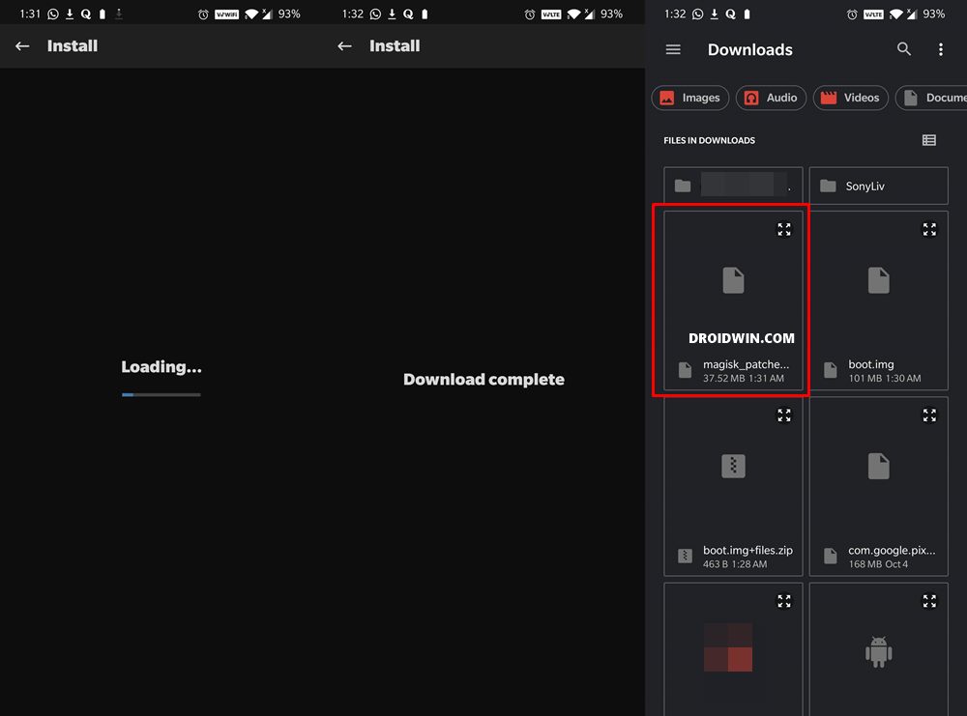Expand preview of boot.img file
This screenshot has width=967, height=716.
click(x=929, y=230)
